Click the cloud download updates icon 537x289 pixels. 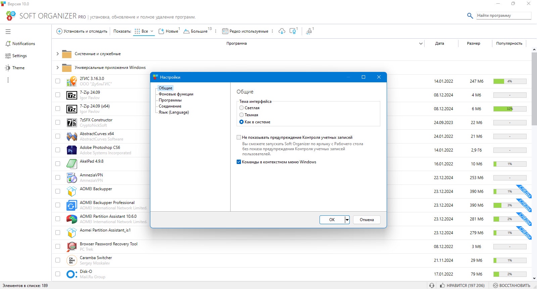(282, 31)
